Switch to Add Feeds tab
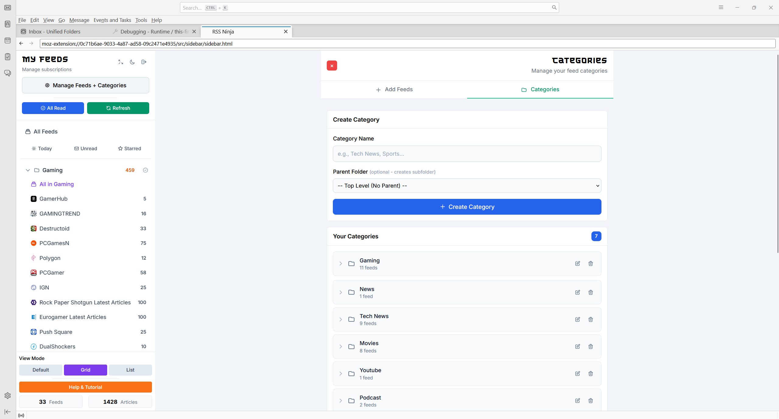This screenshot has width=779, height=419. tap(394, 89)
